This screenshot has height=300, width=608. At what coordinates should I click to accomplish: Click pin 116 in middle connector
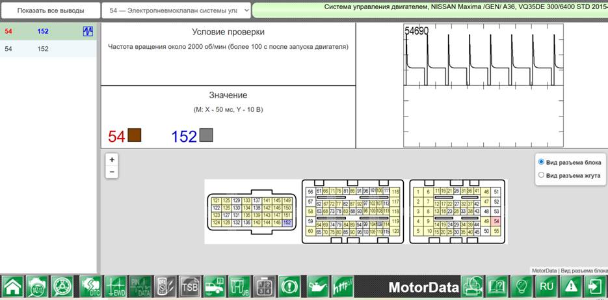395,192
